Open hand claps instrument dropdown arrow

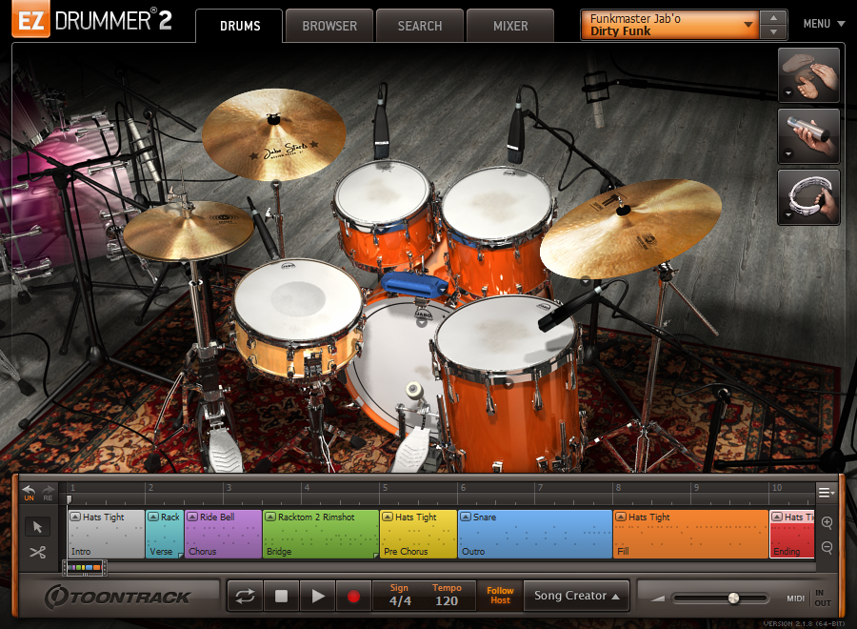[788, 93]
